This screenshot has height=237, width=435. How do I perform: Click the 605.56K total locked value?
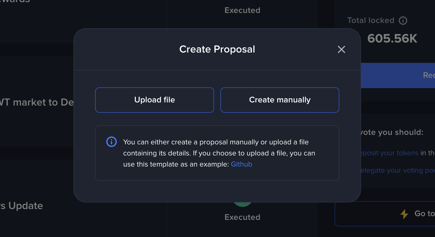click(x=392, y=39)
